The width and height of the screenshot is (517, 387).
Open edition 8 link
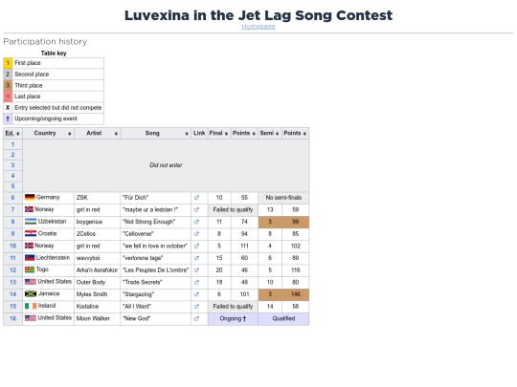pos(12,222)
